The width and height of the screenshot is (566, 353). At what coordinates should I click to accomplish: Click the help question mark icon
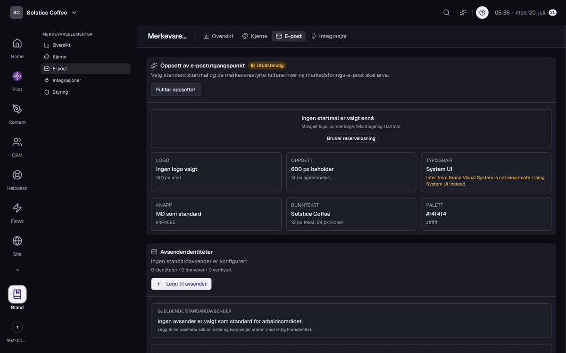482,13
